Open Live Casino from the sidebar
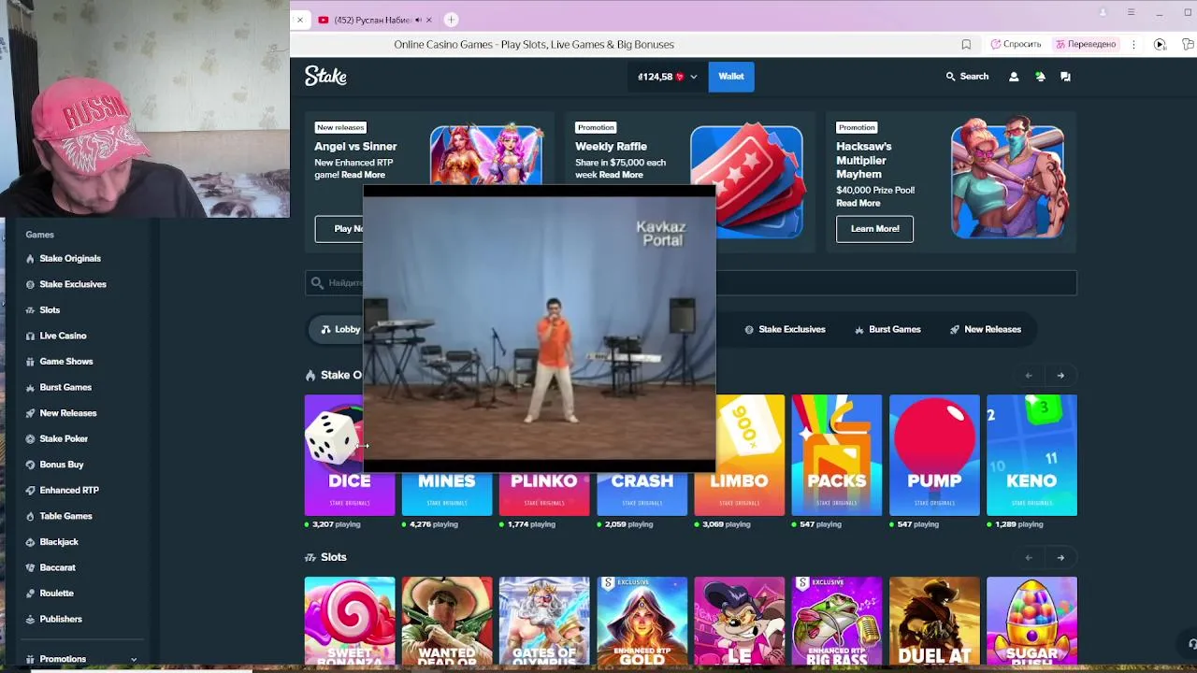 coord(63,336)
